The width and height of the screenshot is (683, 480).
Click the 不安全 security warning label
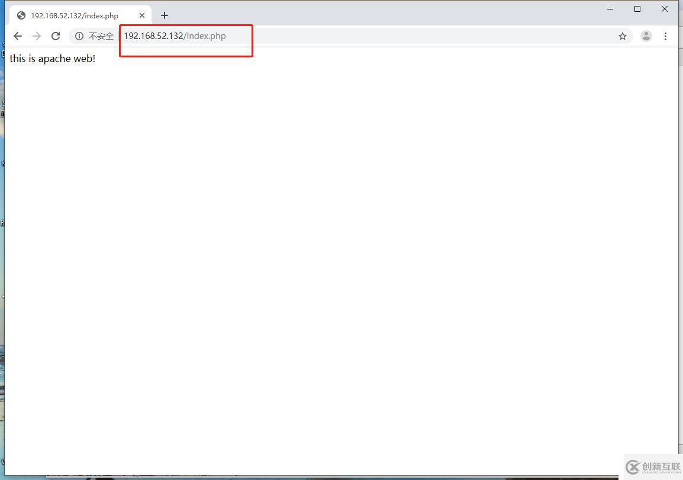101,36
